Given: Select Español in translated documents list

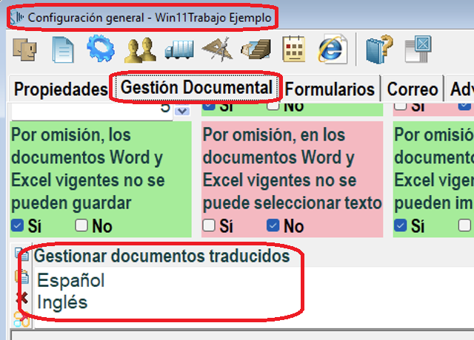Looking at the screenshot, I should [x=71, y=280].
